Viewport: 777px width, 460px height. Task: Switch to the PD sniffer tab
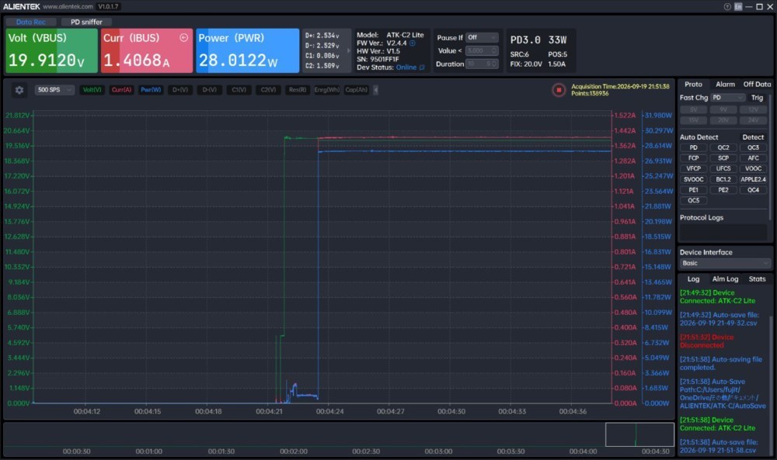click(x=86, y=22)
